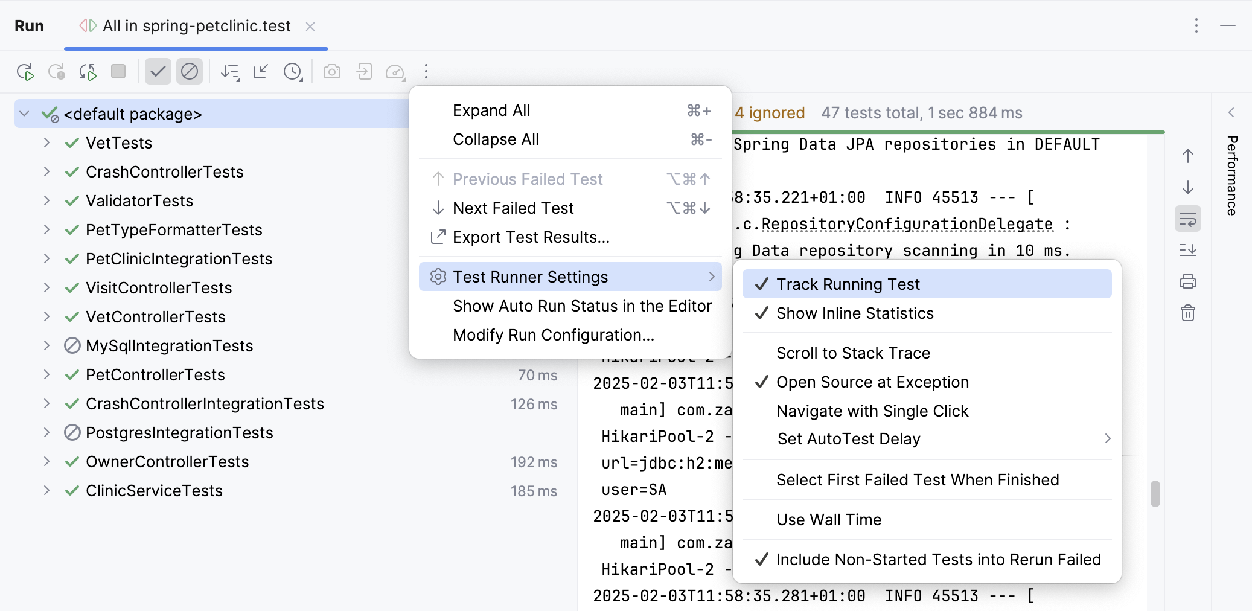The width and height of the screenshot is (1252, 611).
Task: Print the test console output
Action: [x=1187, y=281]
